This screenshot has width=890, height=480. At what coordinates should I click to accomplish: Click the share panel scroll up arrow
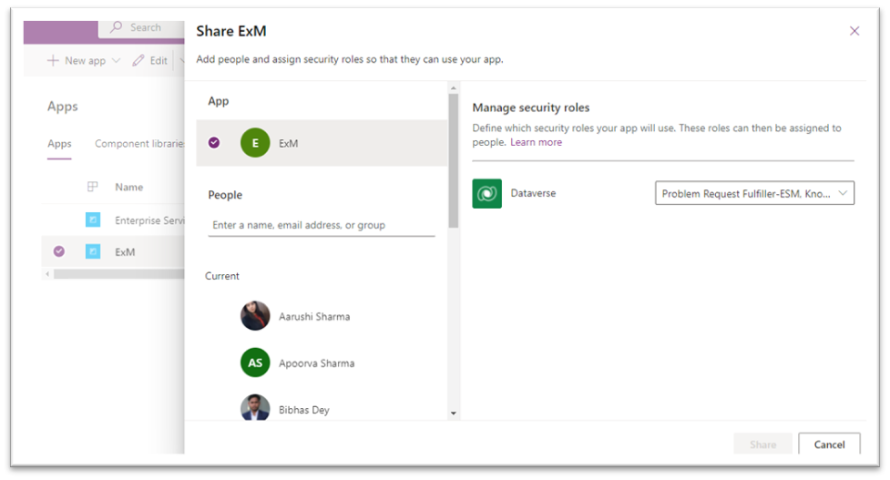453,88
